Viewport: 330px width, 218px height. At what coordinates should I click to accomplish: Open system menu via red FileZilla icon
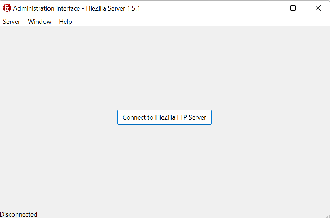pyautogui.click(x=7, y=8)
